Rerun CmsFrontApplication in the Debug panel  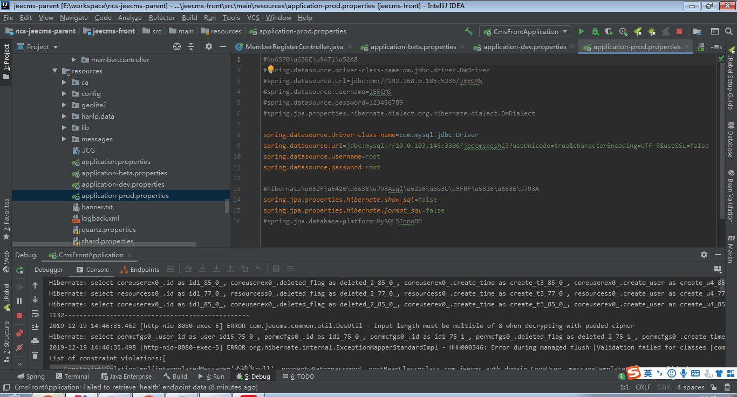(19, 270)
